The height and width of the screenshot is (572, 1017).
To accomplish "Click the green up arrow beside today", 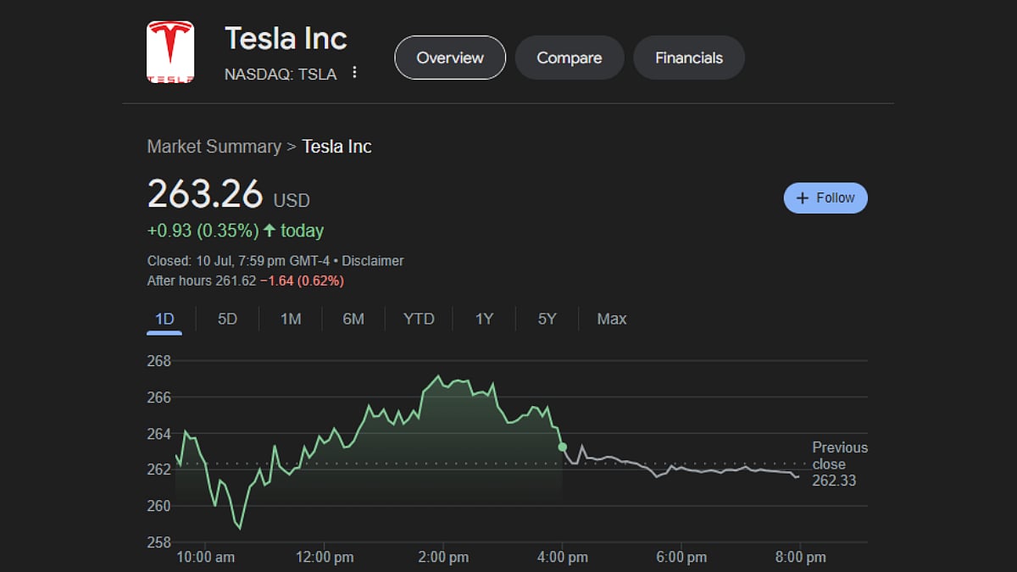I will [270, 230].
